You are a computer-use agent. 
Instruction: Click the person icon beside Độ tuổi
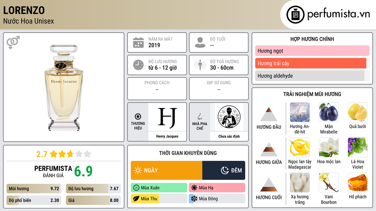tap(200, 42)
